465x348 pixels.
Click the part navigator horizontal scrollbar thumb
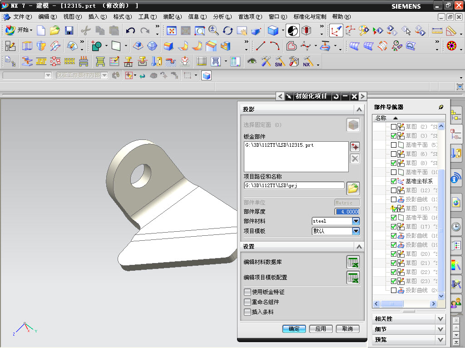pos(392,303)
